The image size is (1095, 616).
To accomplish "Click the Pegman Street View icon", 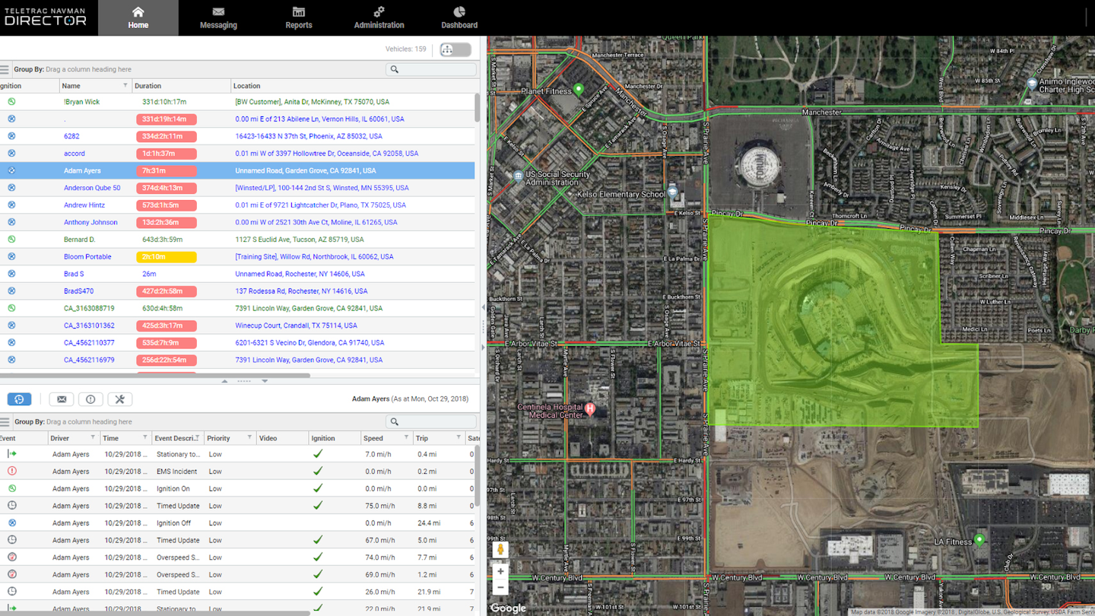I will point(500,549).
